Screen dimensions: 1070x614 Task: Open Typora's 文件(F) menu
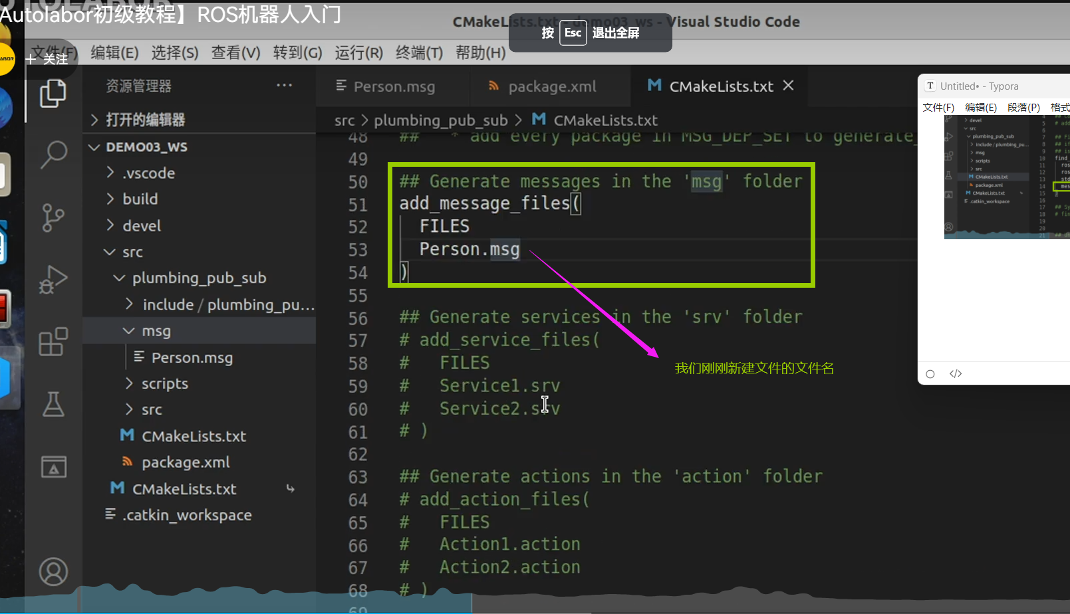pos(938,107)
